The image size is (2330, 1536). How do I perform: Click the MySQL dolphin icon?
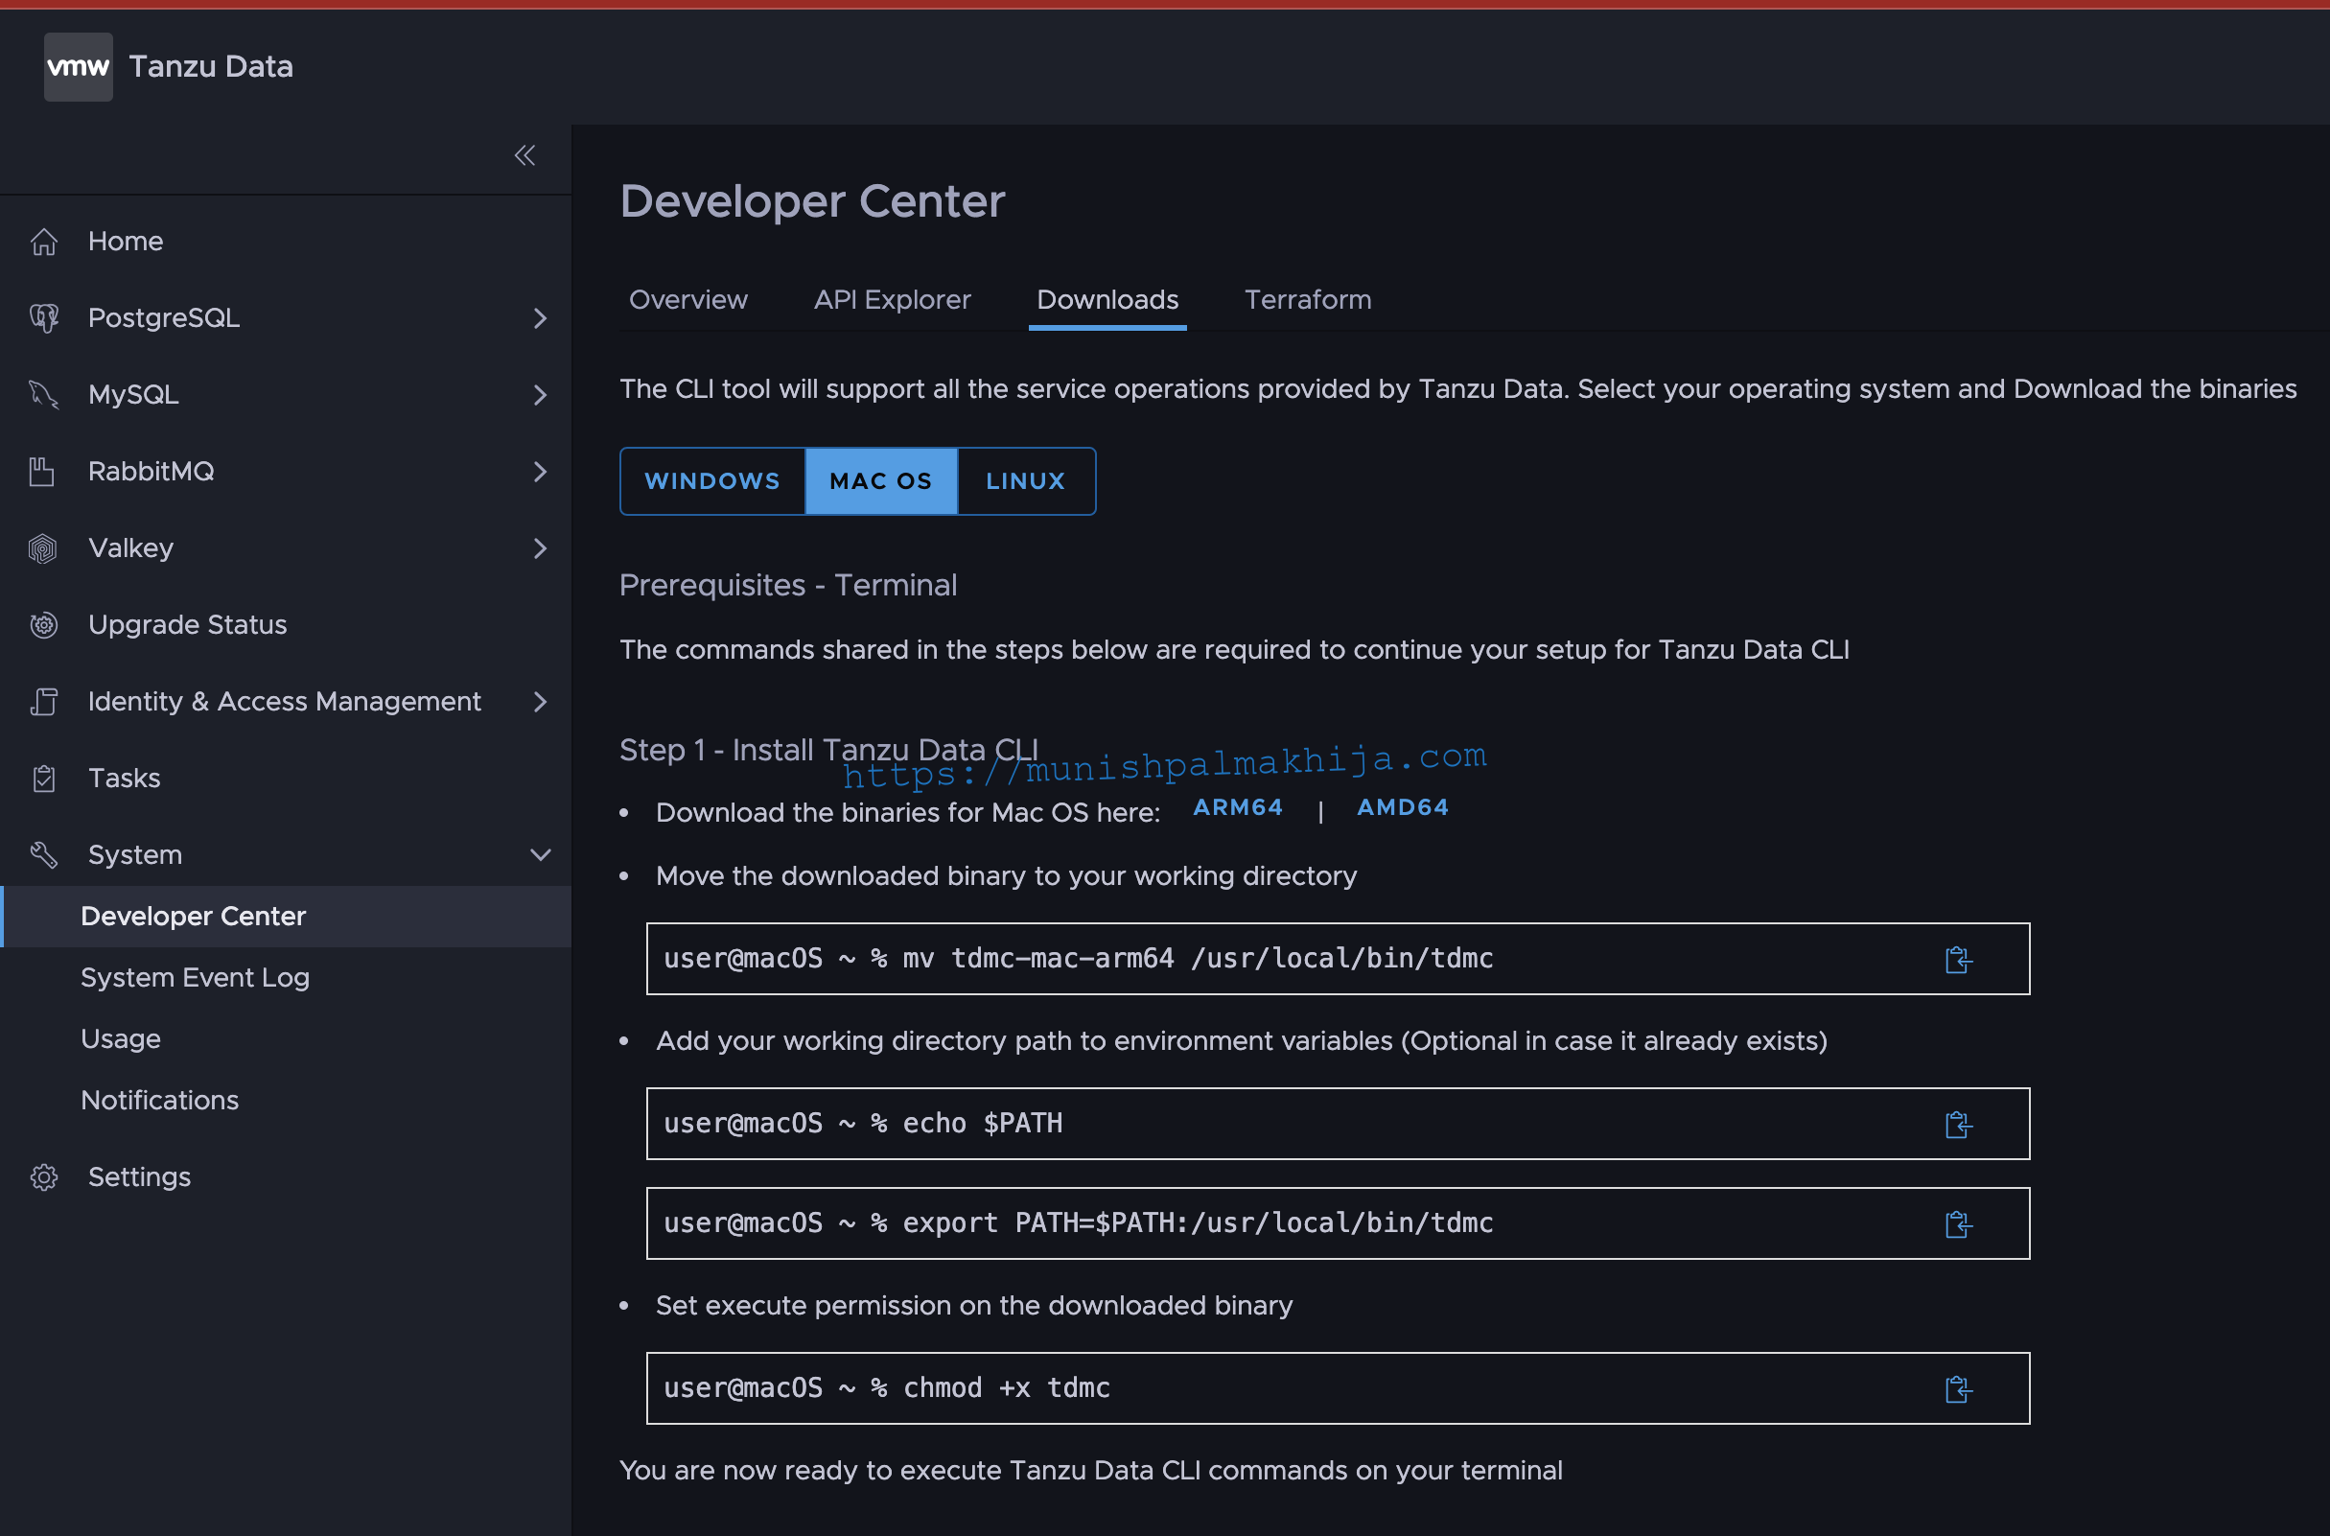point(44,395)
